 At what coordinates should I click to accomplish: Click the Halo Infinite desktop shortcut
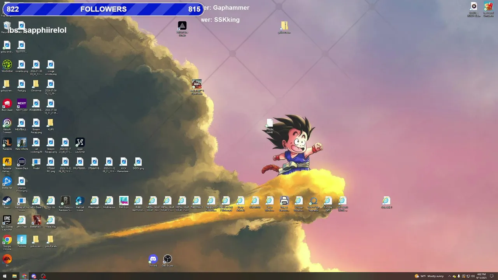click(21, 144)
